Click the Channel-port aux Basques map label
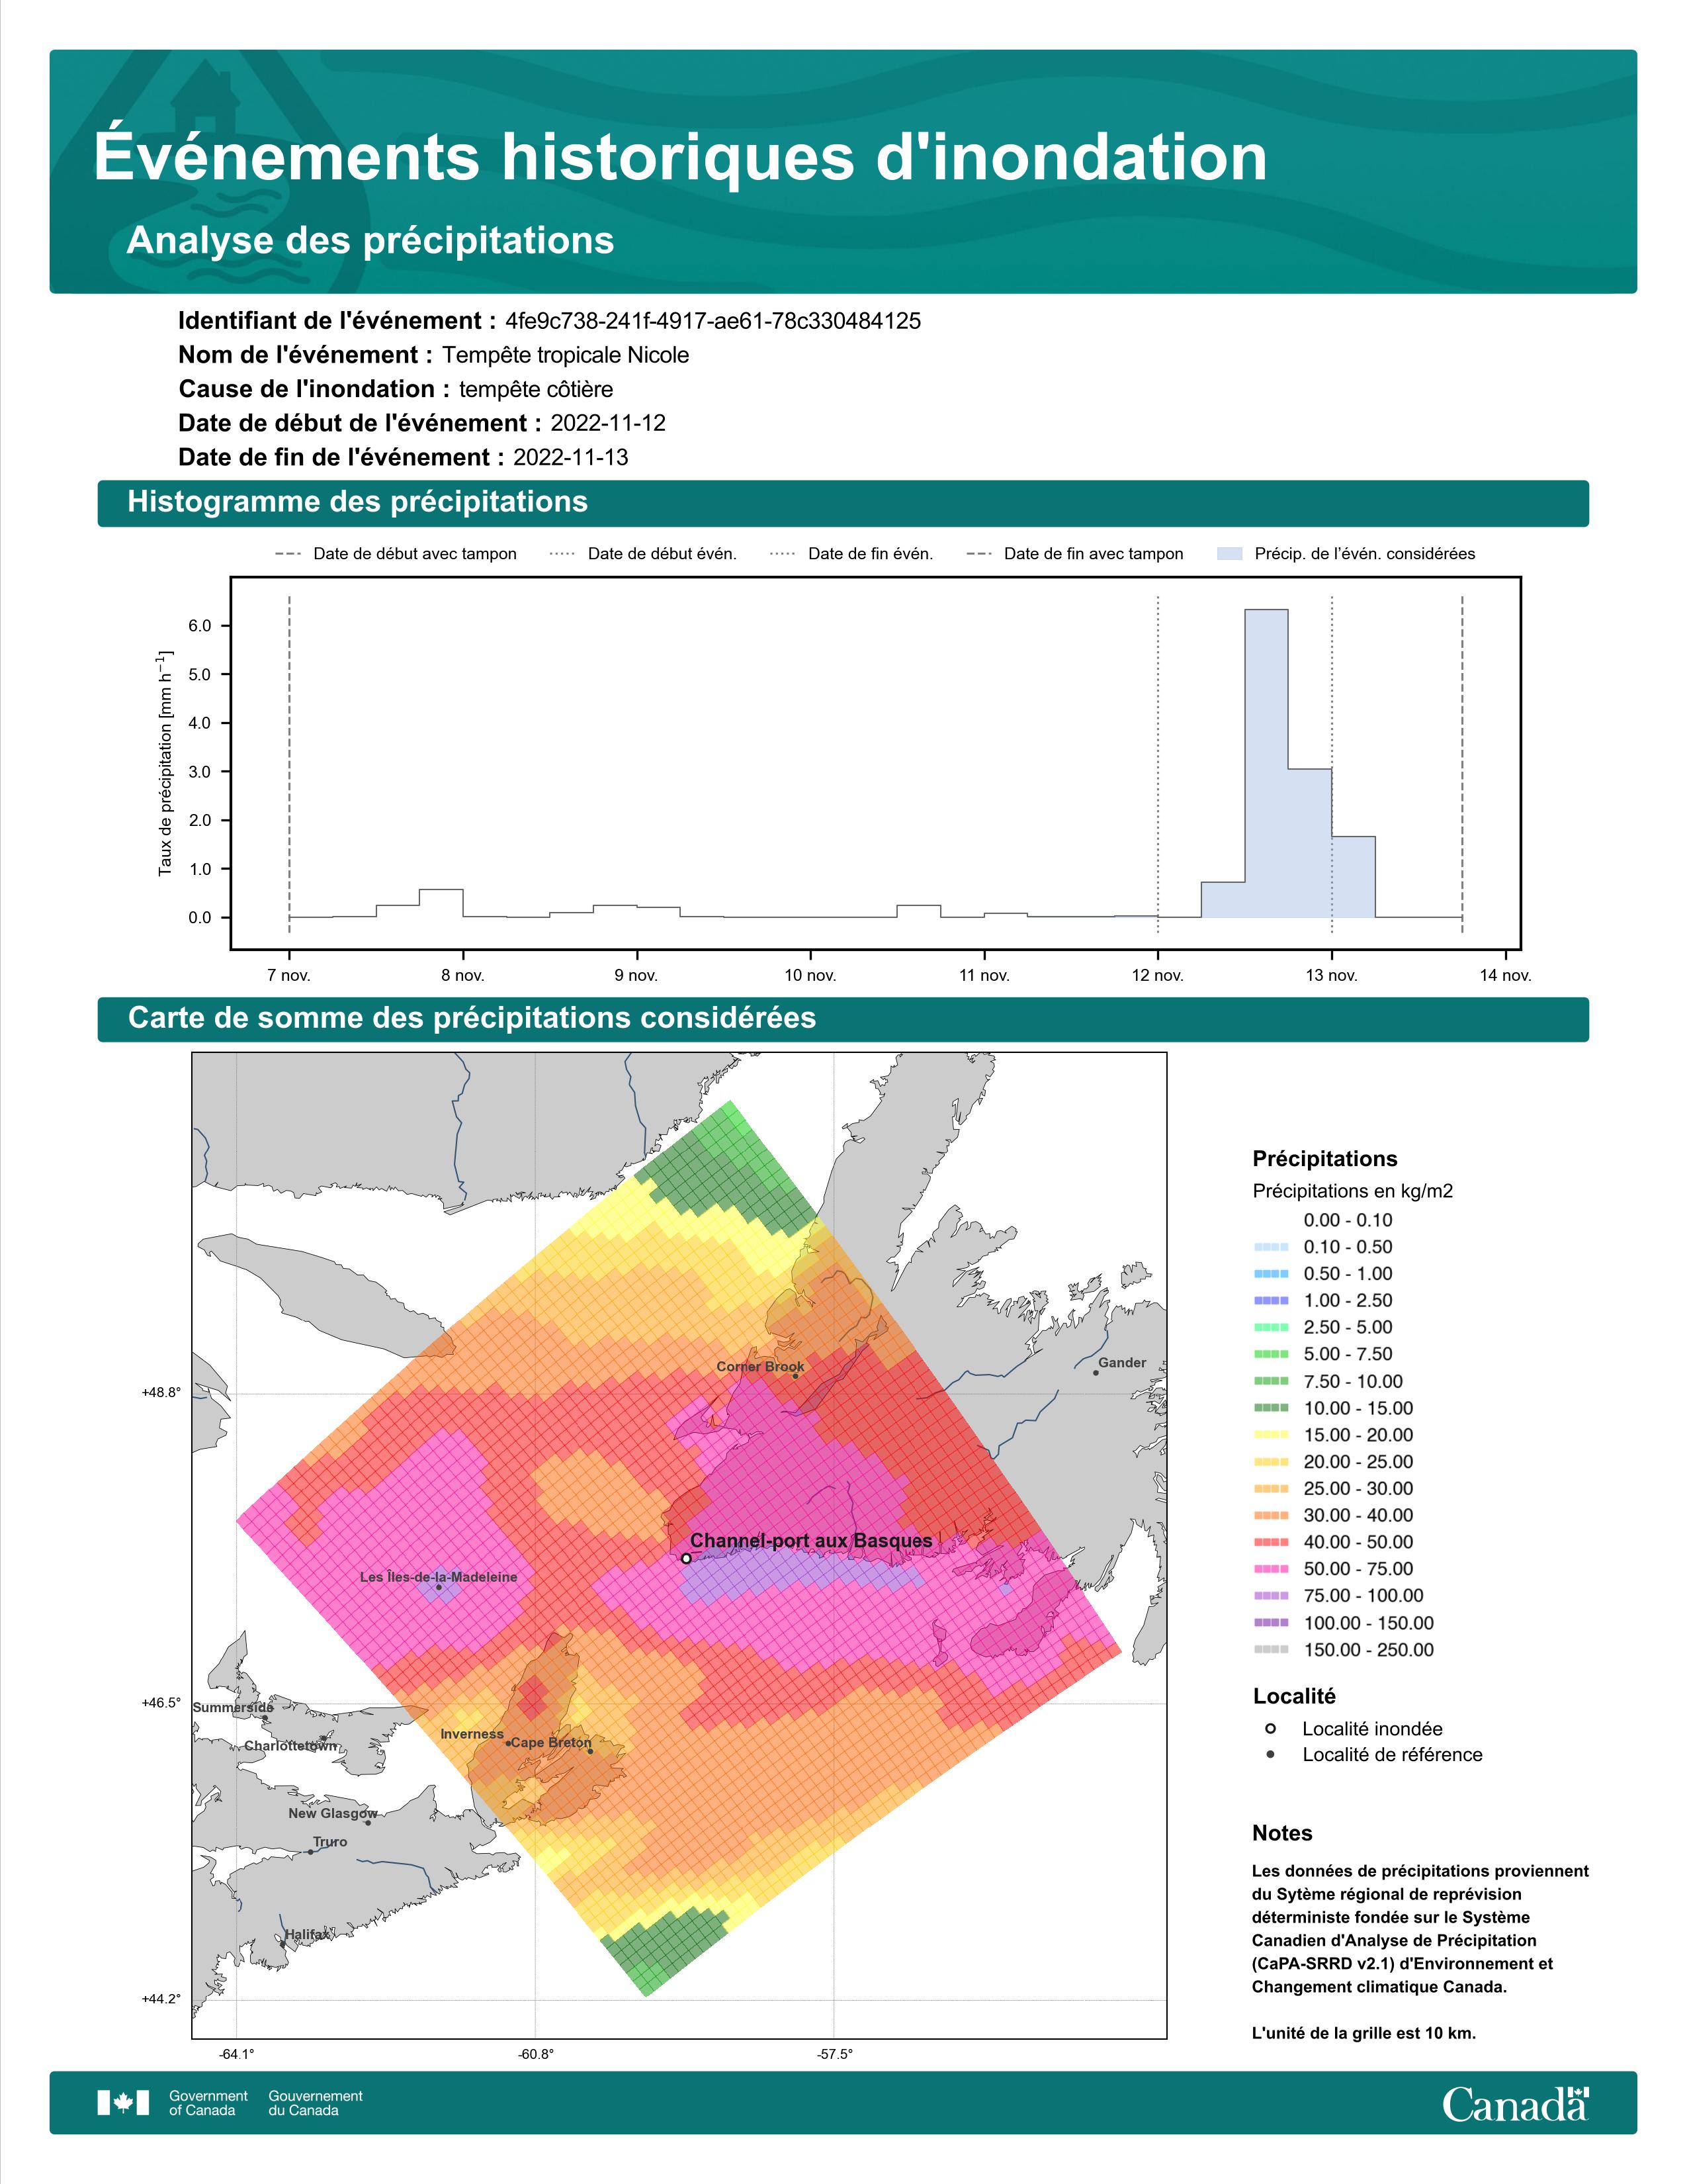Viewport: 1687px width, 2184px height. (x=812, y=1541)
